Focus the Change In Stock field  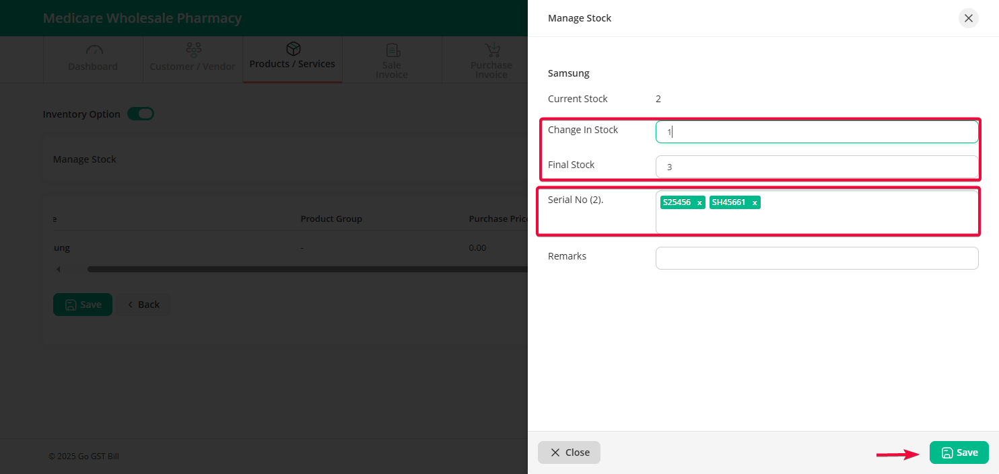click(816, 132)
